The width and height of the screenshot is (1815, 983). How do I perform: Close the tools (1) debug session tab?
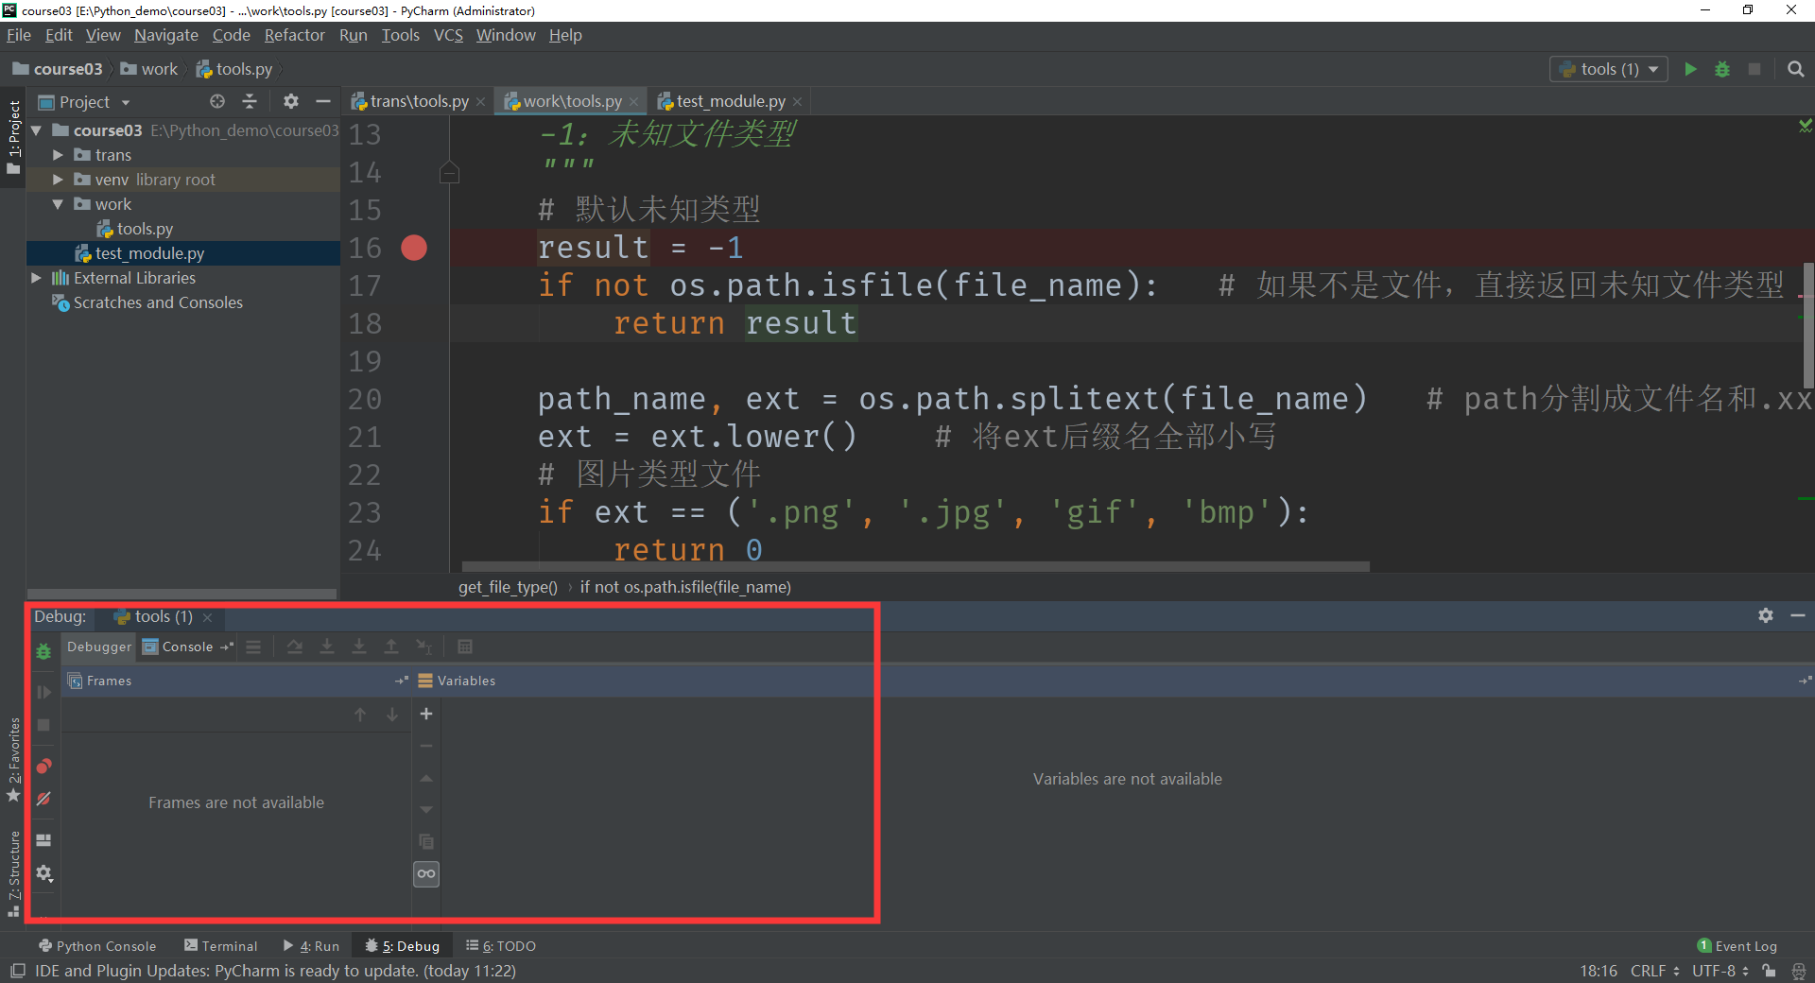[x=207, y=617]
